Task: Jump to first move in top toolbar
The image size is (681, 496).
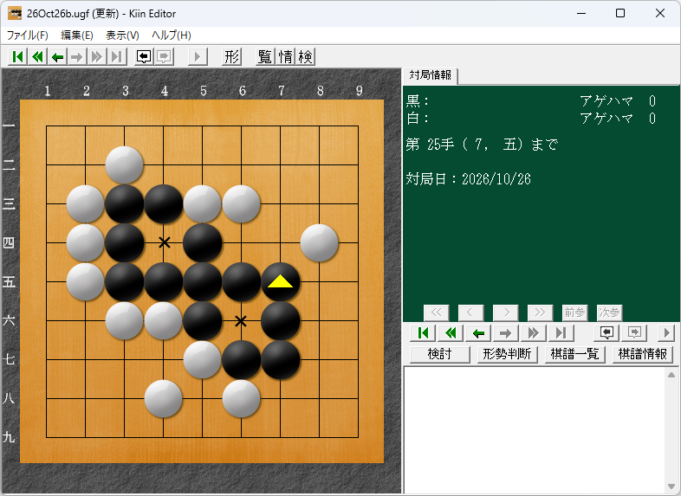Action: [18, 56]
